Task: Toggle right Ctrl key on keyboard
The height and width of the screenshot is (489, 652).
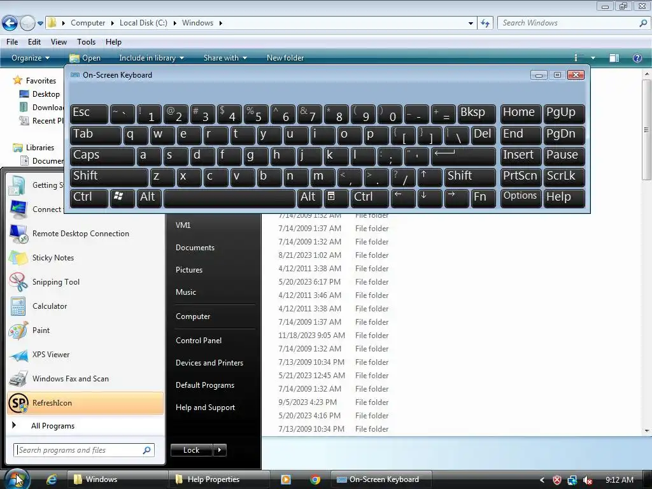Action: click(369, 198)
